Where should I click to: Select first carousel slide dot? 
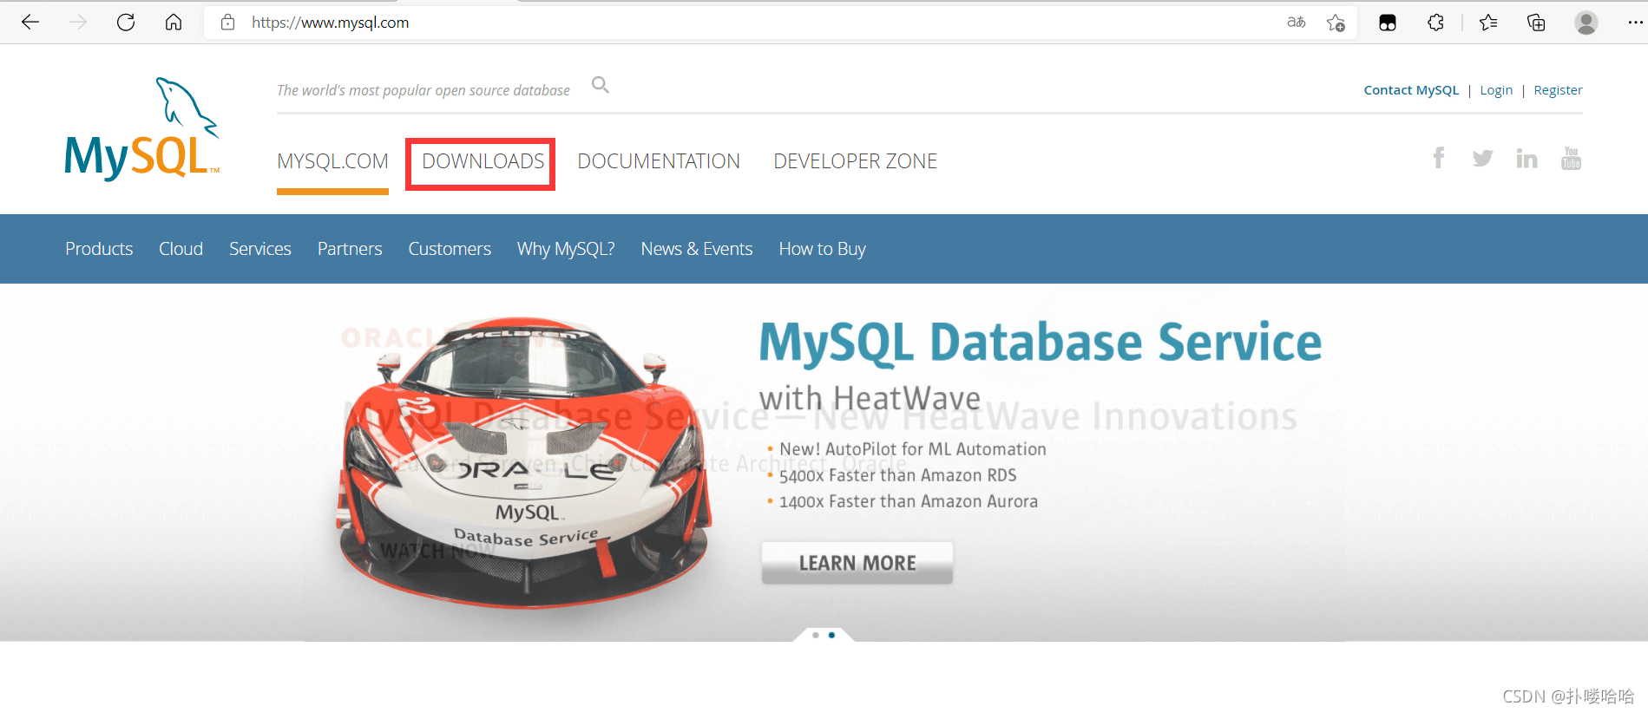point(815,635)
